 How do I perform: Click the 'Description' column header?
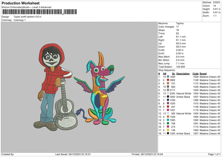(x=183, y=74)
